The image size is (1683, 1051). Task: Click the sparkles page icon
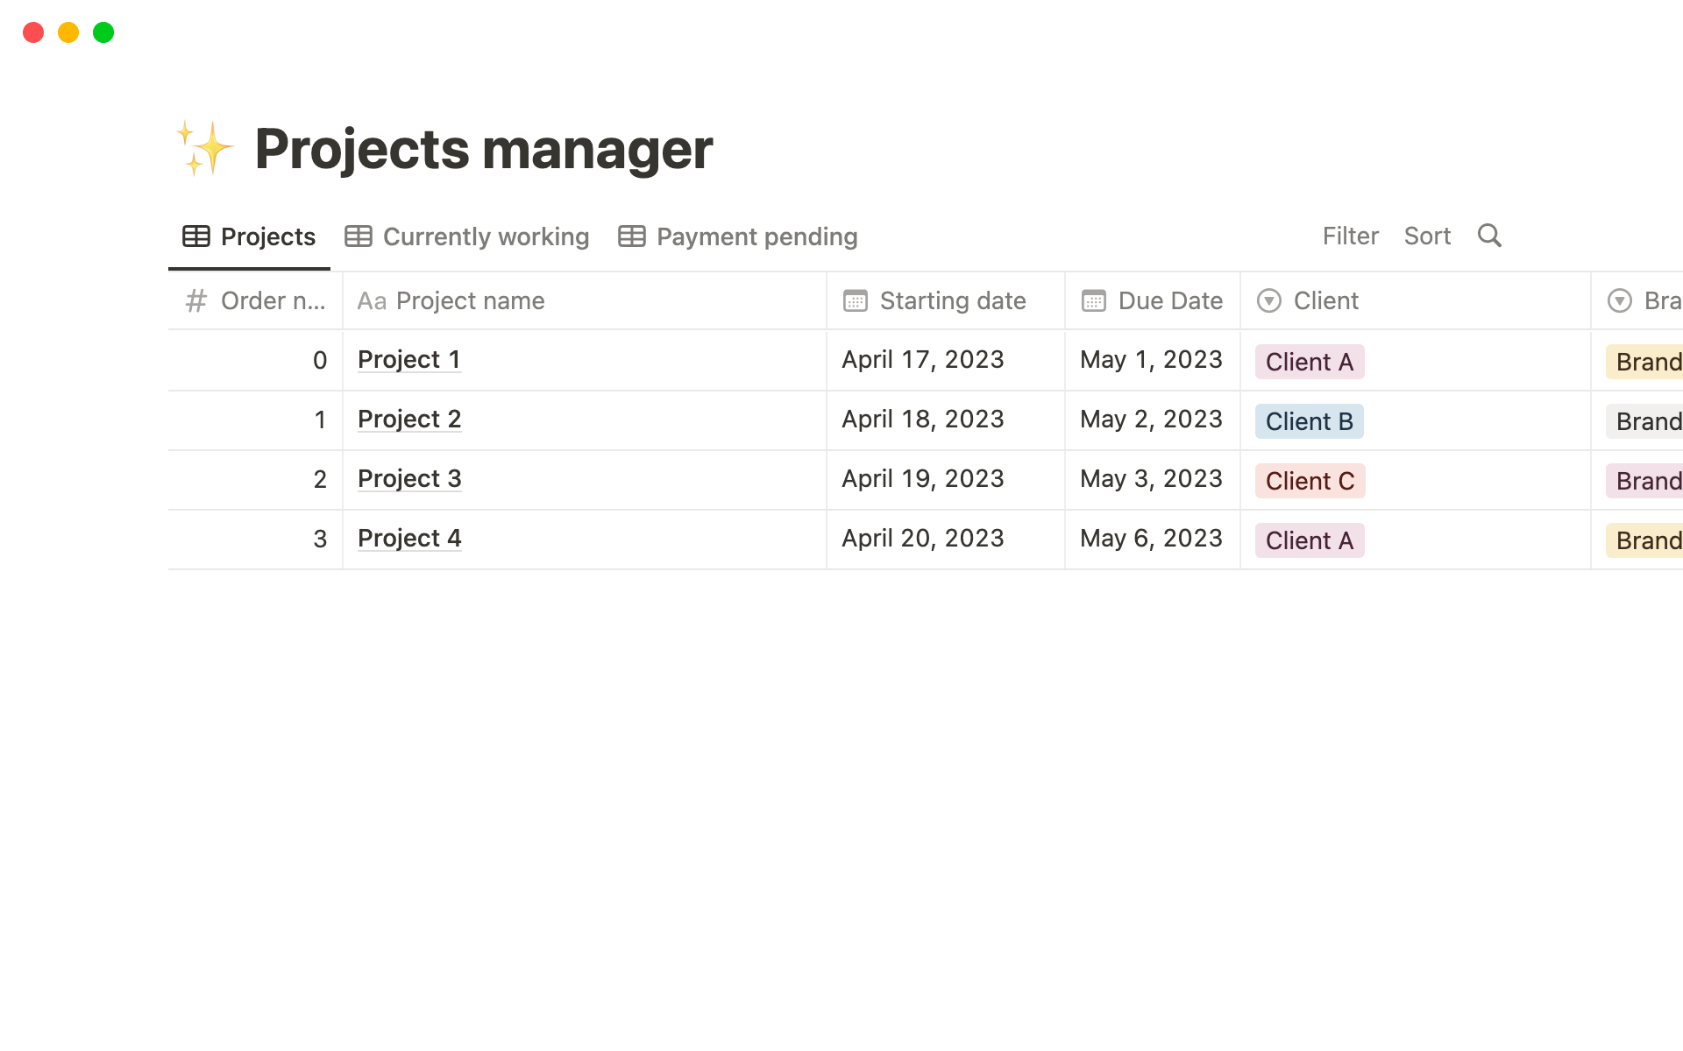pyautogui.click(x=205, y=149)
